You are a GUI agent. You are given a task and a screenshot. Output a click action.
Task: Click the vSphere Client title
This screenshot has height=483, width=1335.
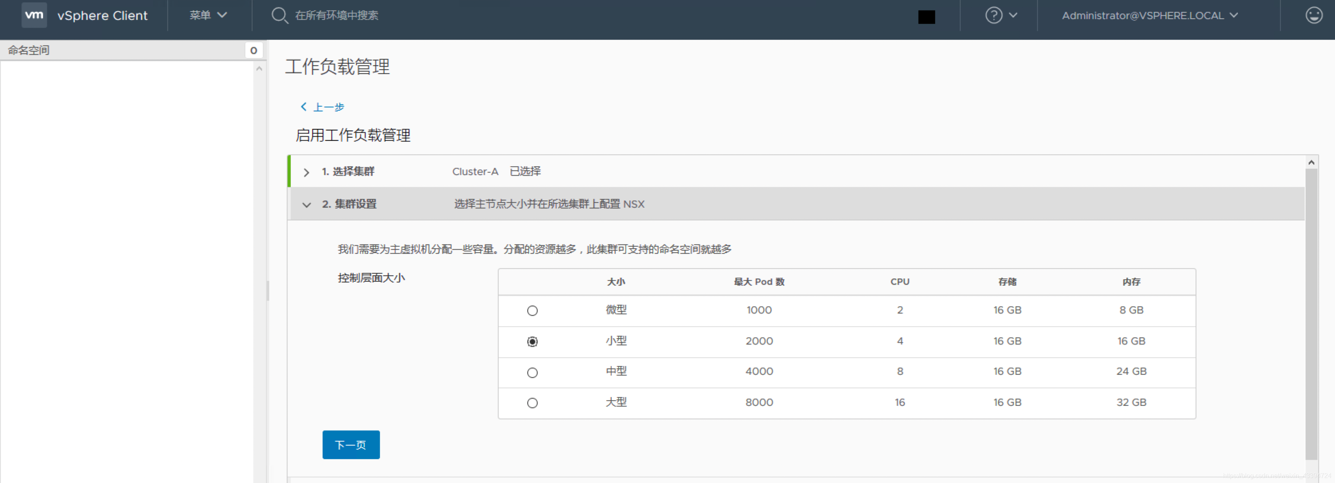103,16
